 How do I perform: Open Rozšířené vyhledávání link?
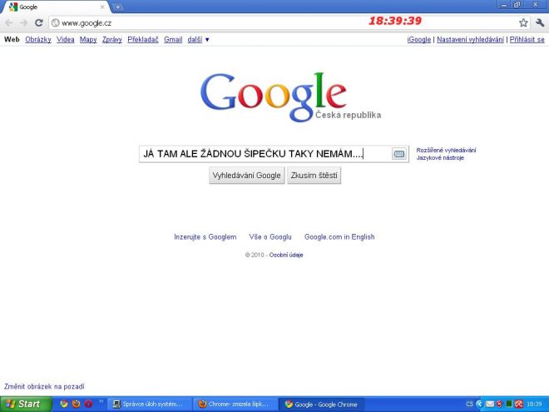446,151
